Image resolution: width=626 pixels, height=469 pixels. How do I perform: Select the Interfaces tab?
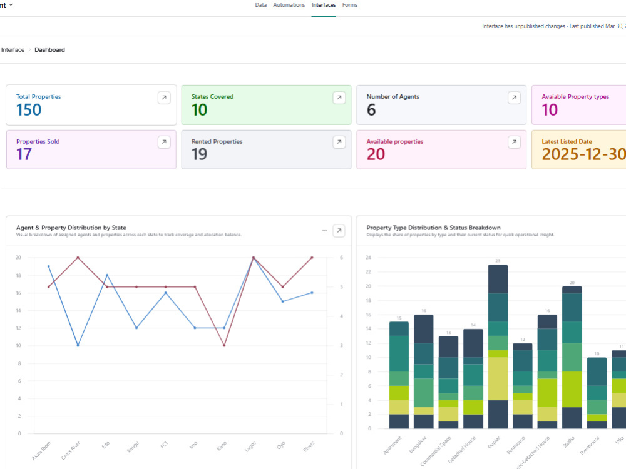(324, 5)
